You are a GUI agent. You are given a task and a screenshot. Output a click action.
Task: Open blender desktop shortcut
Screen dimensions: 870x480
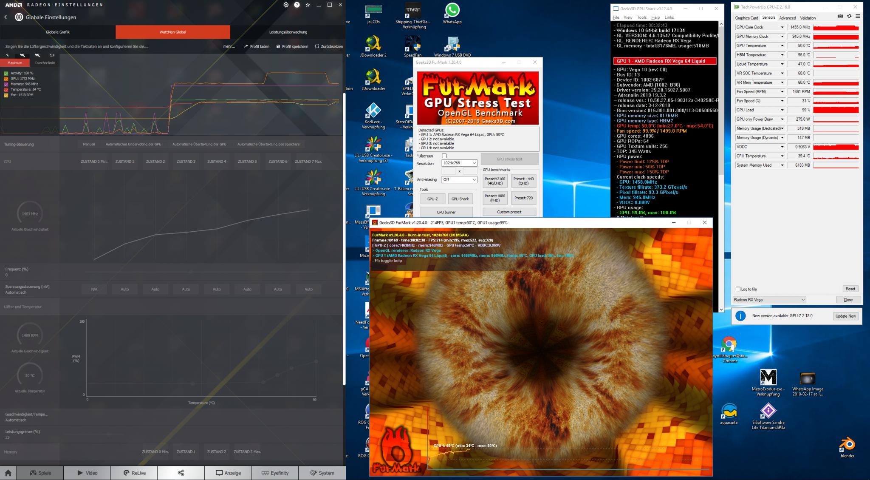coord(847,447)
